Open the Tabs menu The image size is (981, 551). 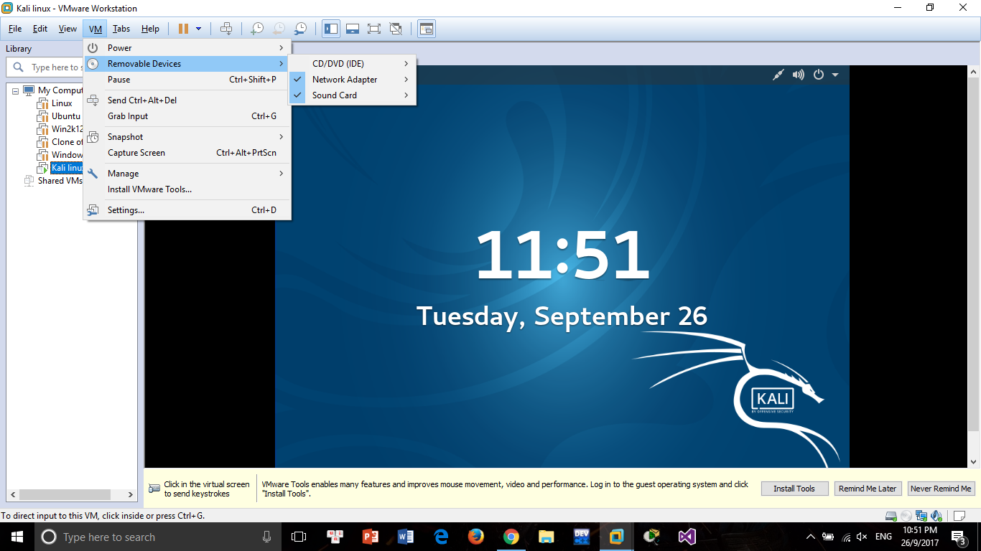click(x=121, y=29)
